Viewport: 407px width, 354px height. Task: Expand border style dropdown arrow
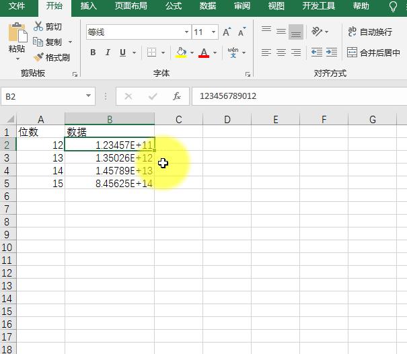(163, 52)
